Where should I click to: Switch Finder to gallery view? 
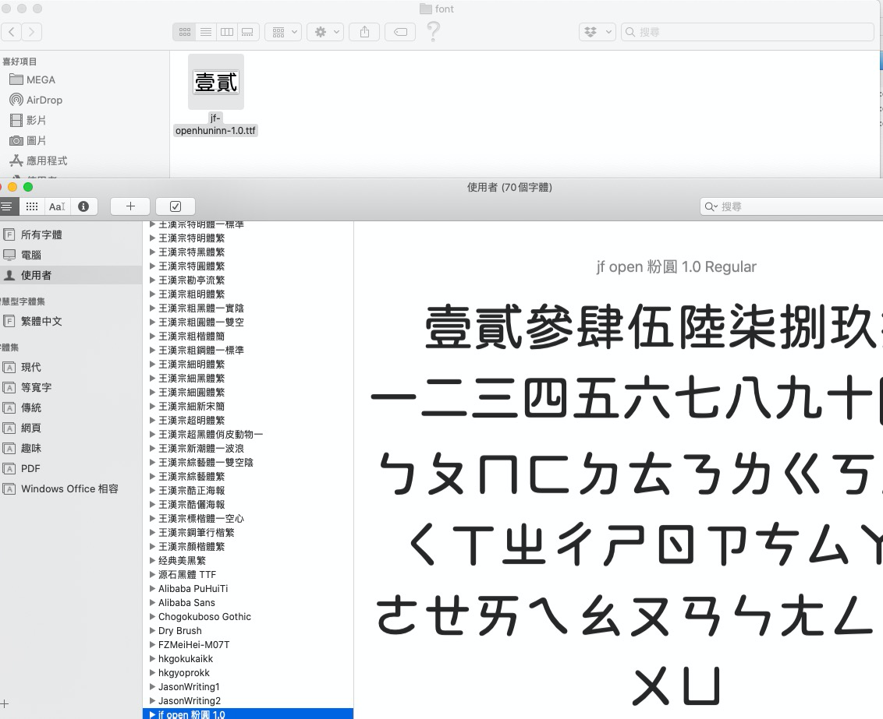pyautogui.click(x=248, y=32)
